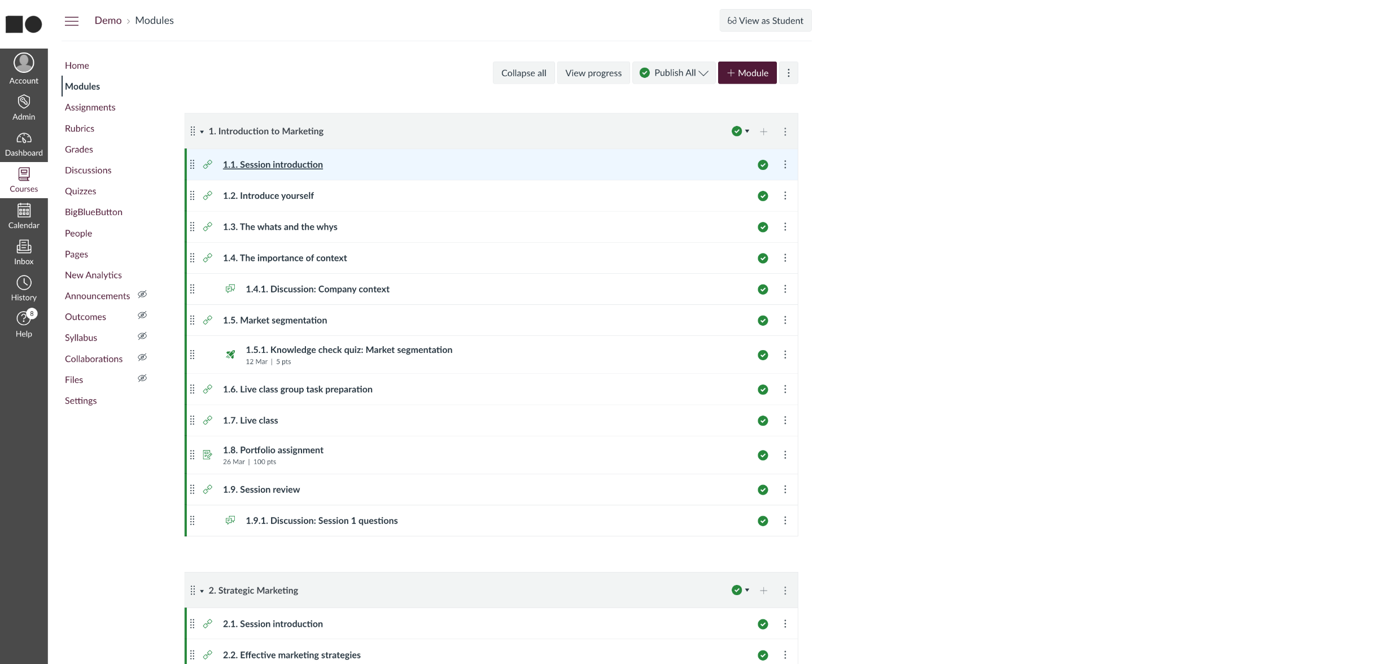Open 1.1. Session introduction link

coord(273,164)
